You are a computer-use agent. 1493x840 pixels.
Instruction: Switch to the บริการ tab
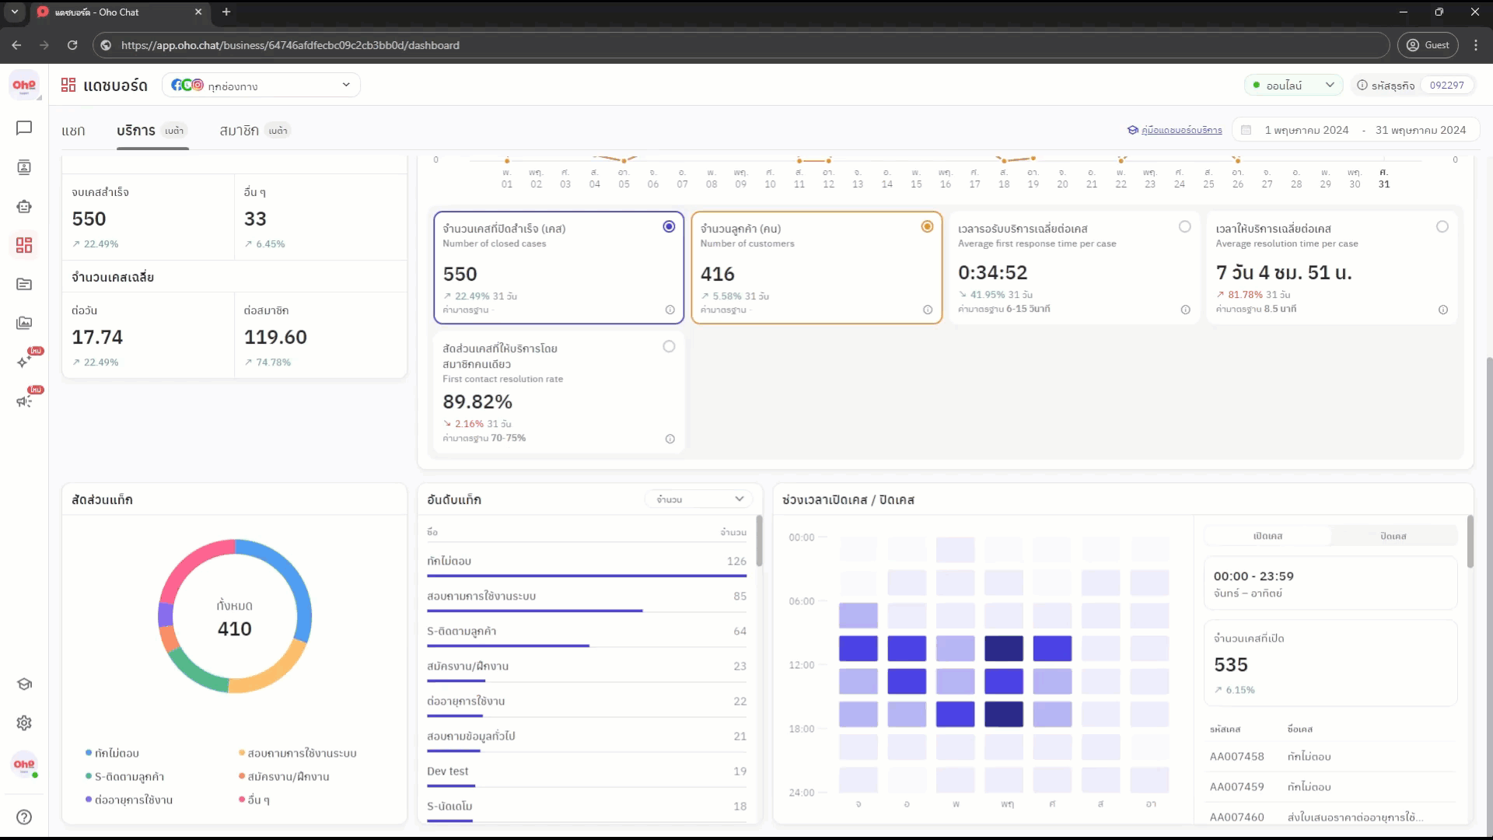tap(152, 130)
